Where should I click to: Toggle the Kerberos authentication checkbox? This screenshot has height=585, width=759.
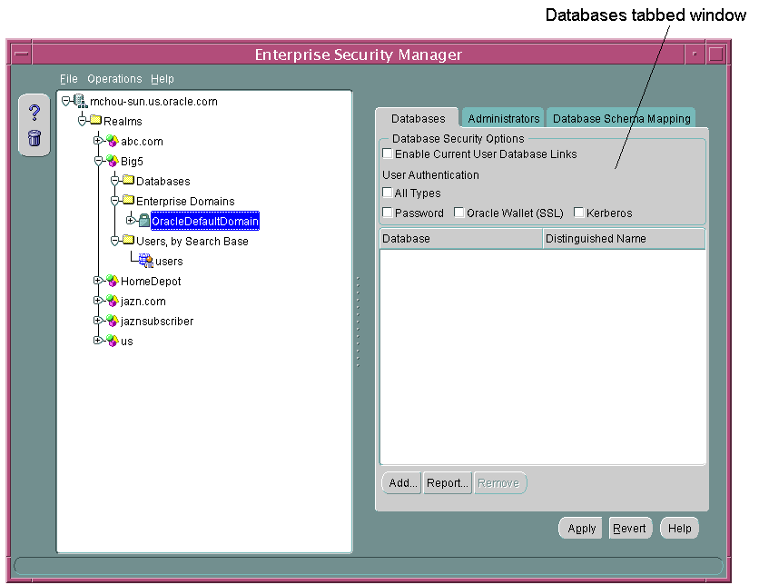579,213
